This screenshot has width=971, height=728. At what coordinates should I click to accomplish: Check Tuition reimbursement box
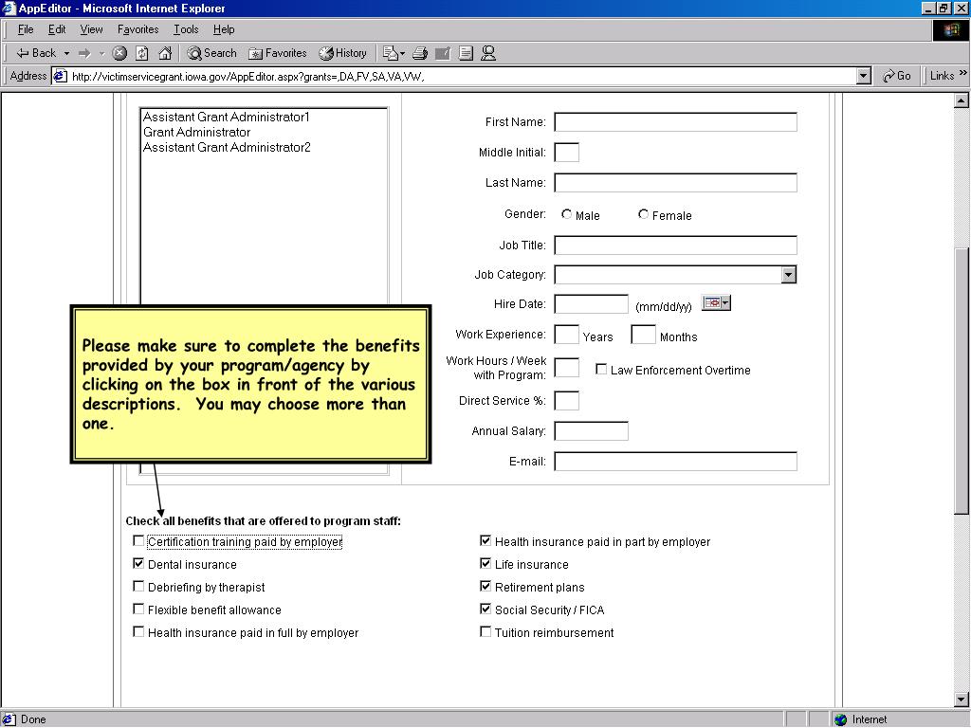click(x=485, y=632)
